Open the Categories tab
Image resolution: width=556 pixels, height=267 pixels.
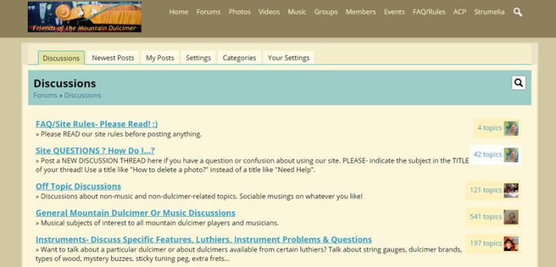(x=239, y=58)
